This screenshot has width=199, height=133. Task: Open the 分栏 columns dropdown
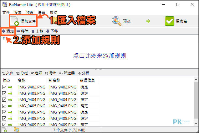pyautogui.click(x=22, y=73)
